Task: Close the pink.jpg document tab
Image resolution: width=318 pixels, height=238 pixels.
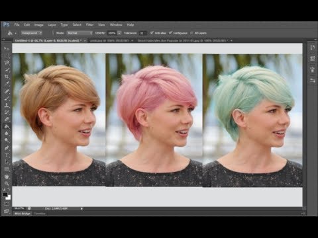Action: [x=132, y=40]
